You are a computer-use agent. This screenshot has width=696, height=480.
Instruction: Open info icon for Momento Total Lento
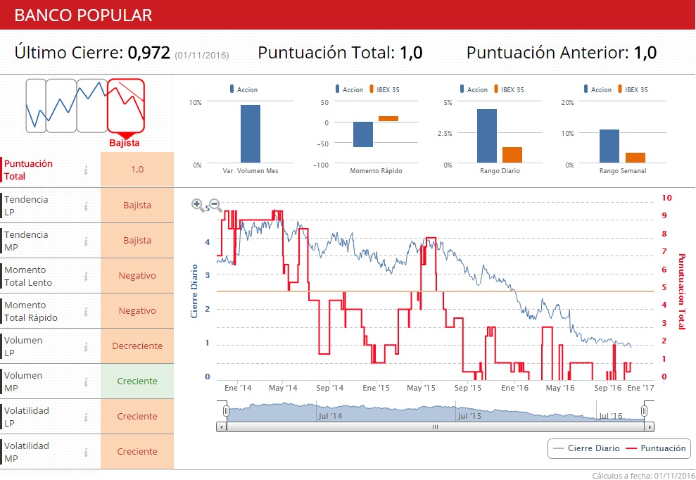coord(86,276)
